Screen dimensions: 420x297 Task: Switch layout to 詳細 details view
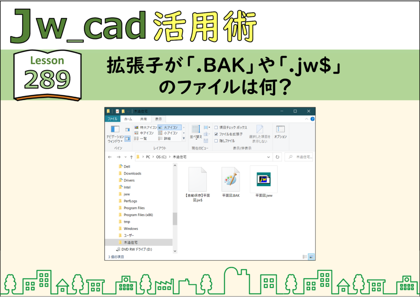click(x=165, y=139)
